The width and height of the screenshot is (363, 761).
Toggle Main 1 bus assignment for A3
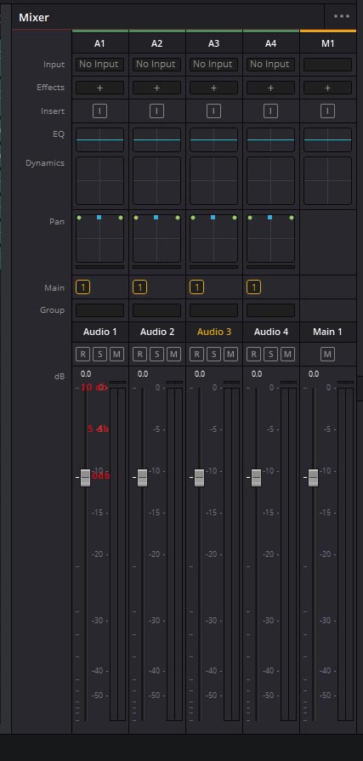pyautogui.click(x=196, y=287)
